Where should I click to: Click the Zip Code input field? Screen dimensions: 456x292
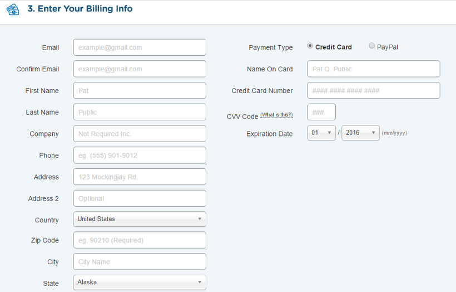click(140, 240)
